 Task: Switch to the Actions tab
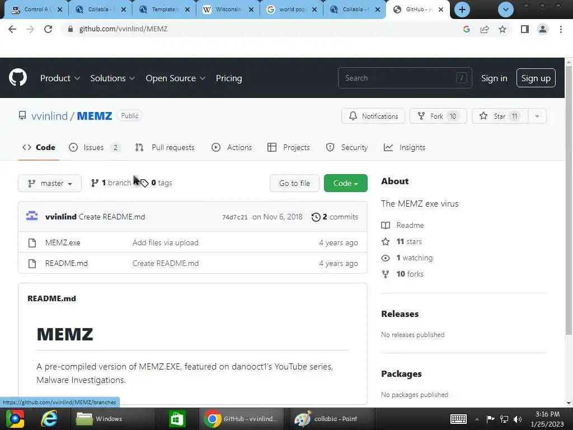[x=232, y=147]
